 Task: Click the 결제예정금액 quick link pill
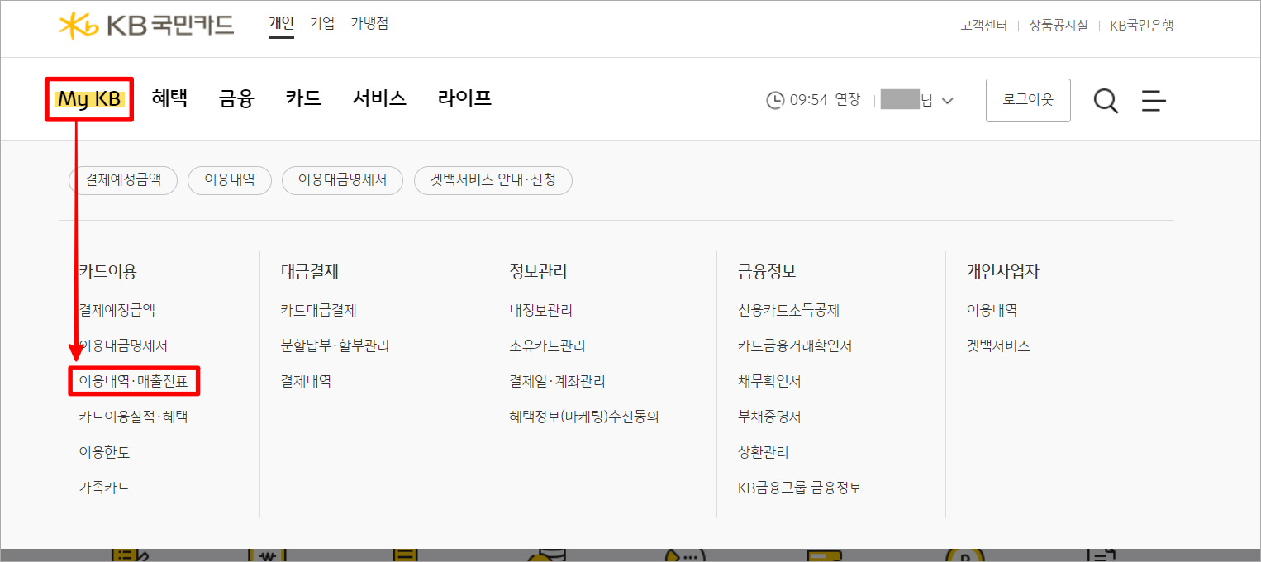tap(122, 180)
